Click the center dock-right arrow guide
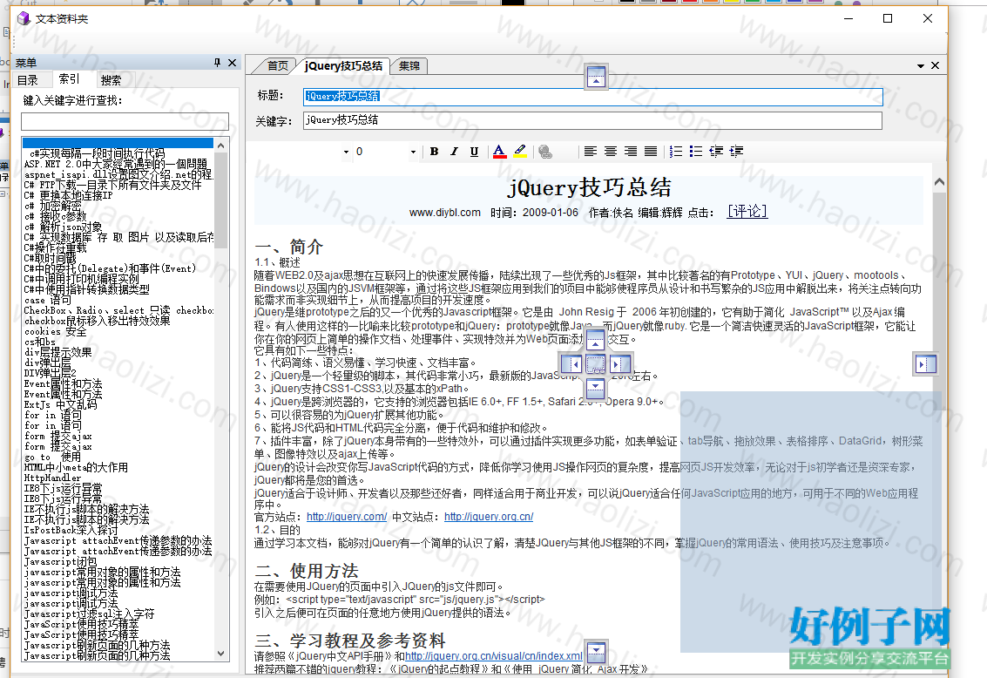The width and height of the screenshot is (987, 678). (x=619, y=364)
